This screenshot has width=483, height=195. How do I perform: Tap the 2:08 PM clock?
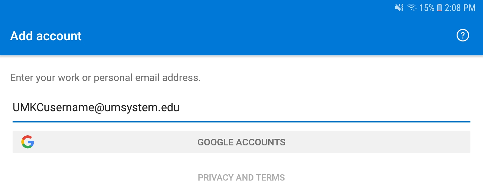coord(460,8)
